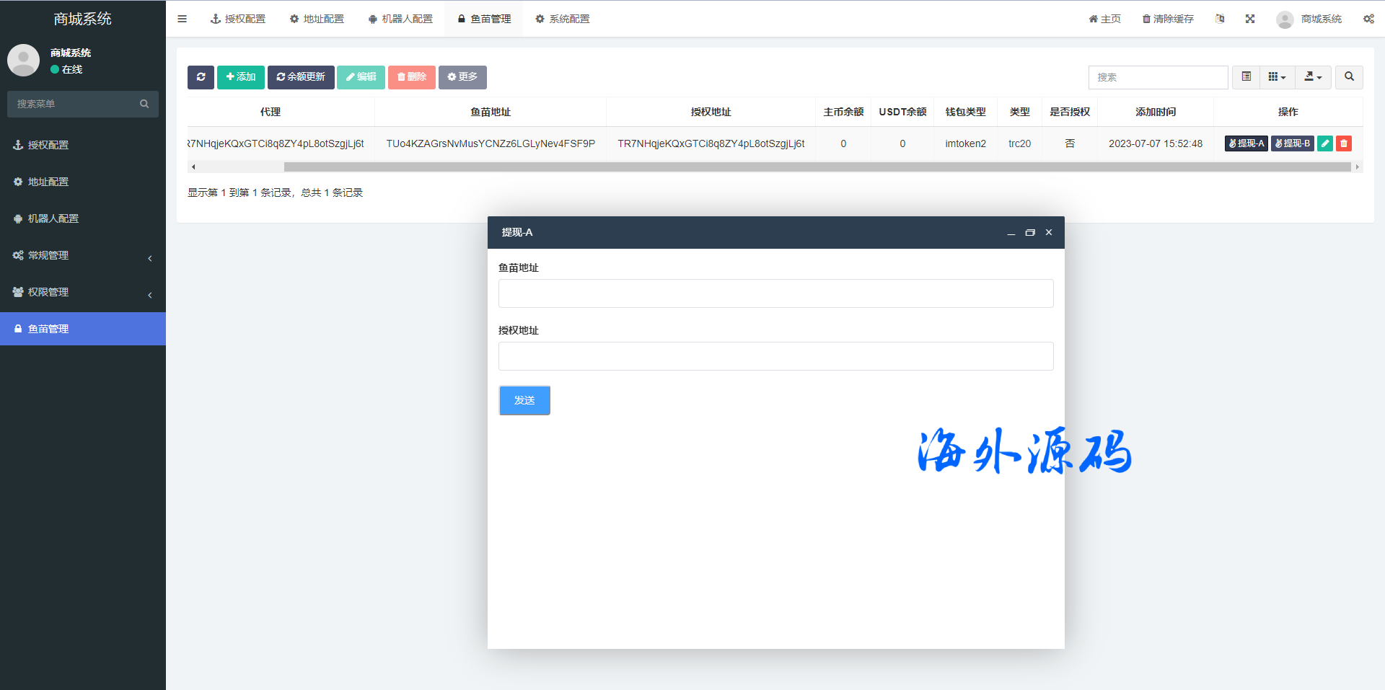Expand the 常规管理 sidebar menu

[83, 255]
